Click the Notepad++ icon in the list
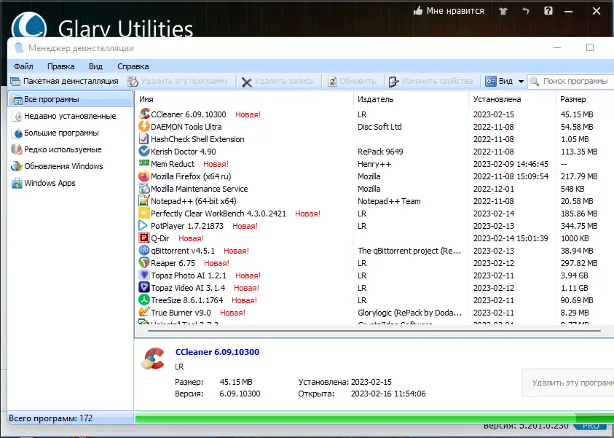The height and width of the screenshot is (438, 614). click(144, 200)
